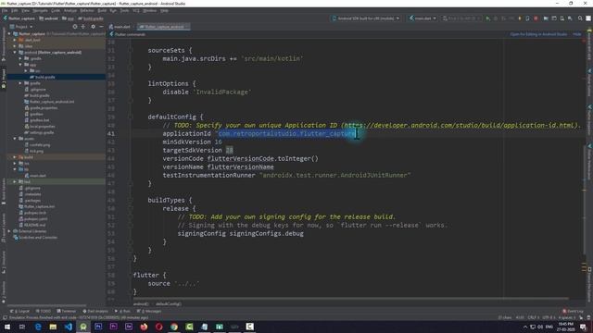This screenshot has height=333, width=593.
Task: Hide the Project panel with minus icon
Action: click(x=101, y=27)
